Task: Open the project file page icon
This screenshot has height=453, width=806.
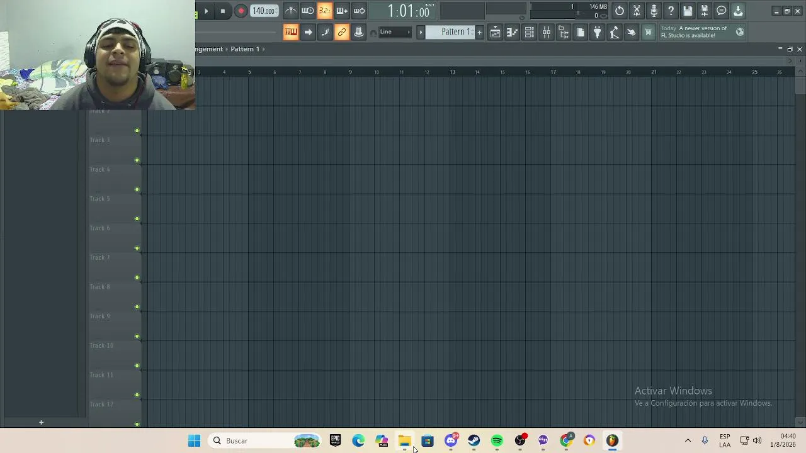Action: (x=580, y=32)
